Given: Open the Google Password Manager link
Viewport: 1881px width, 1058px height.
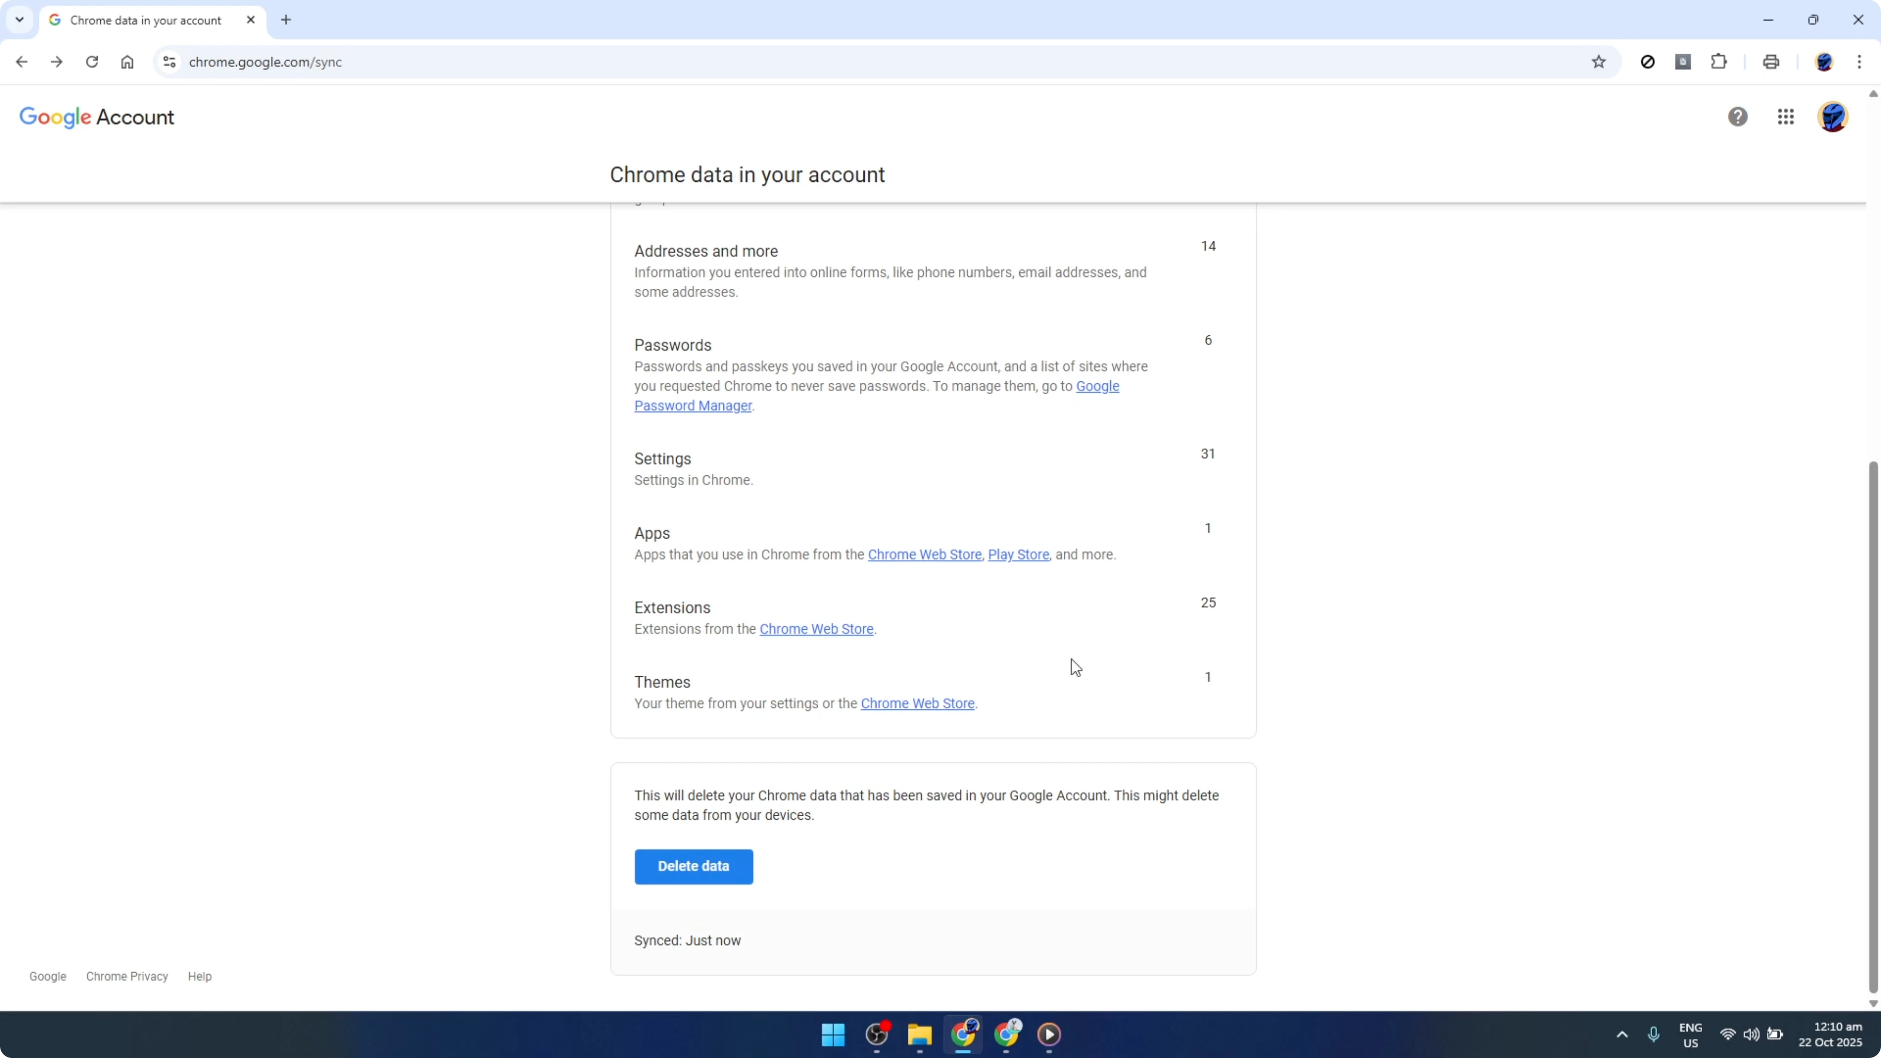Looking at the screenshot, I should [692, 405].
